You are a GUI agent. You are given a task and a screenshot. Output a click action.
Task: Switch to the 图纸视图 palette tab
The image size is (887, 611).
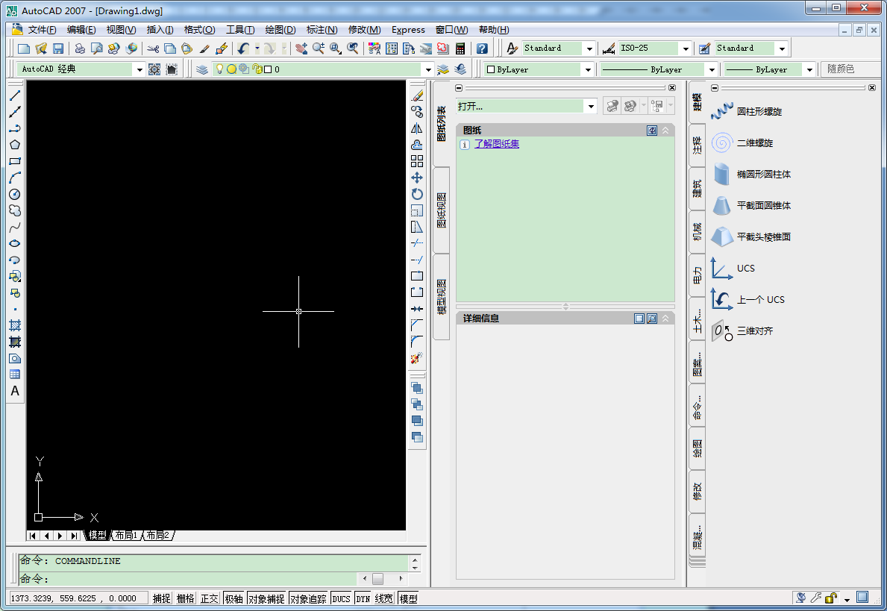pyautogui.click(x=442, y=210)
